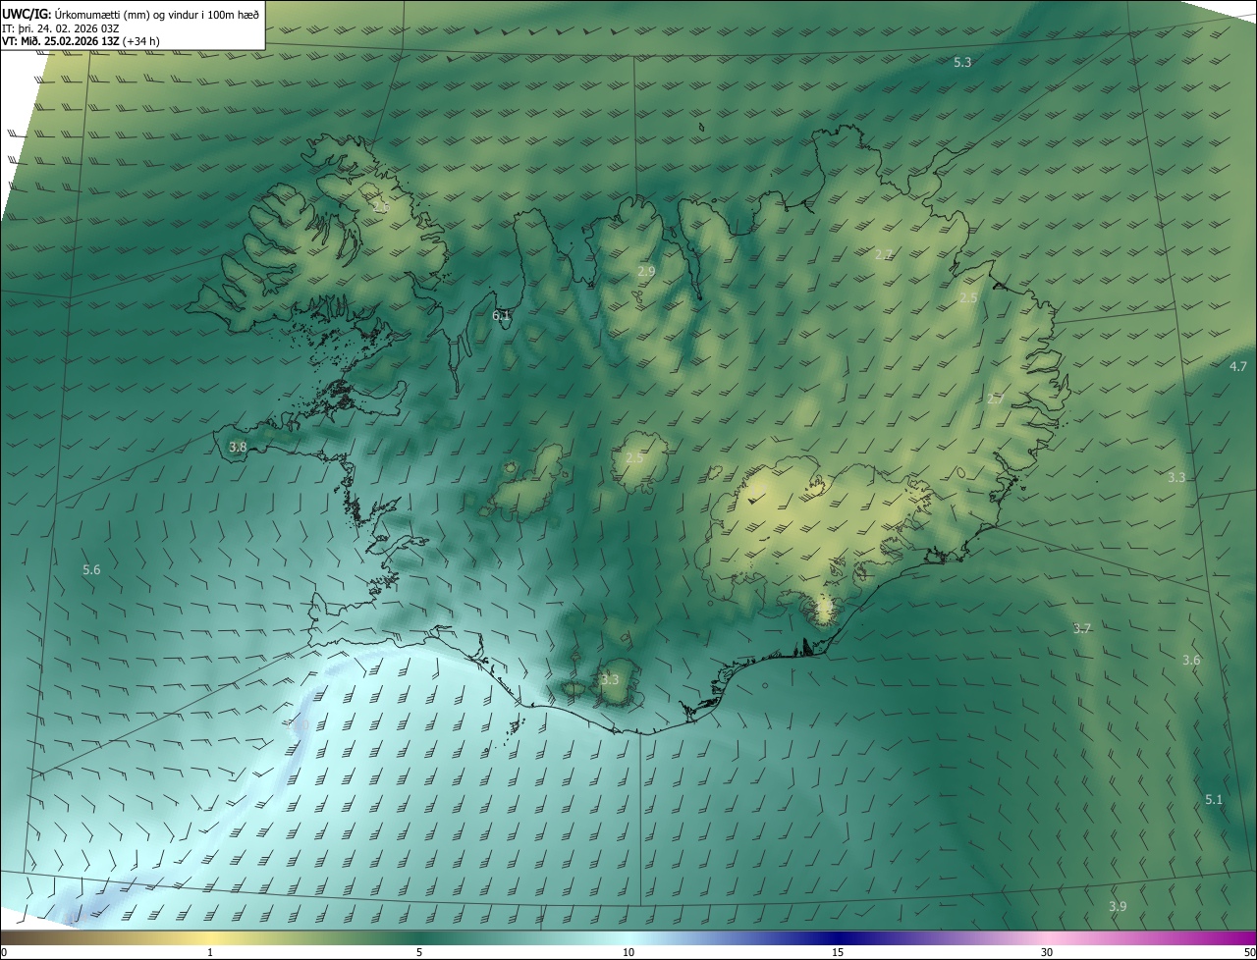
Task: Click the 4.7 value at the eastern edge
Action: point(1238,366)
